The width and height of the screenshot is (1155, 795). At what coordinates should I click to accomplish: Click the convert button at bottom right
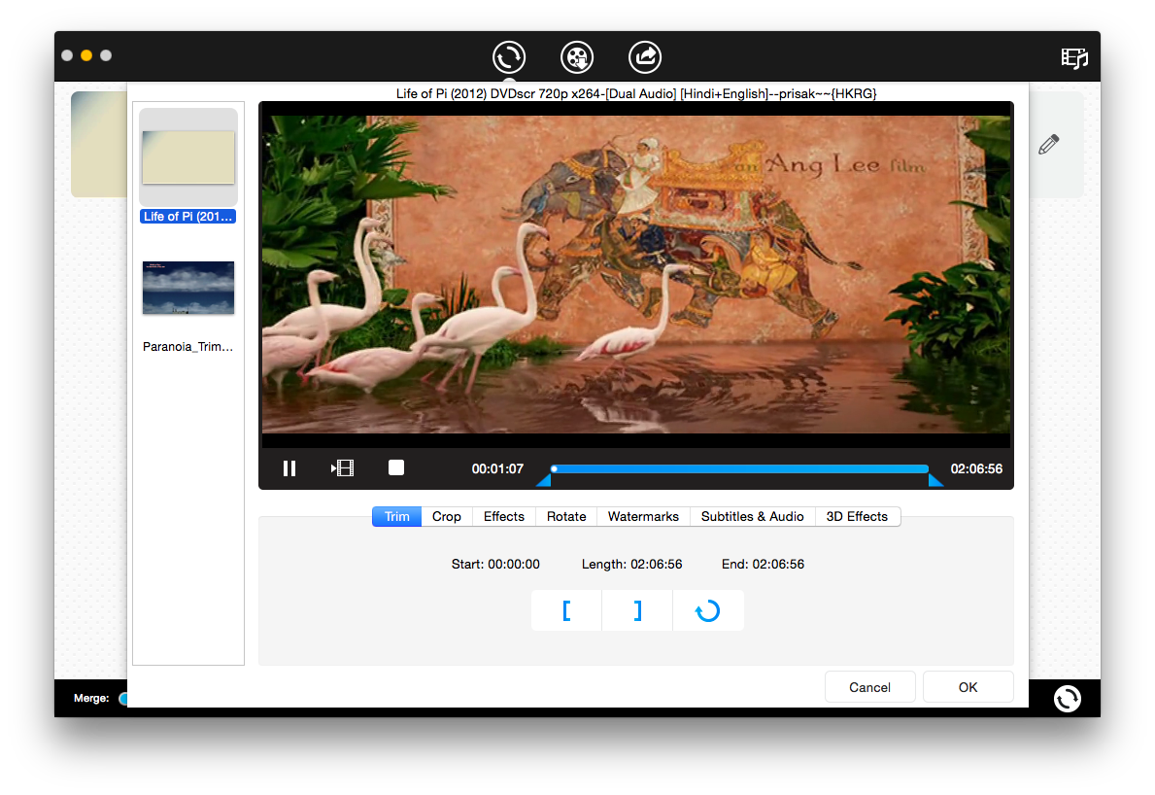[x=1067, y=698]
